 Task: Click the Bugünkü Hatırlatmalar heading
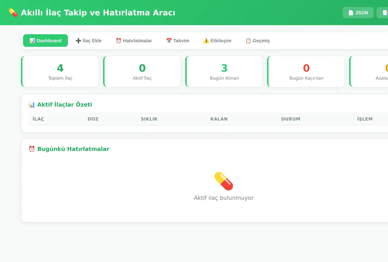[73, 149]
